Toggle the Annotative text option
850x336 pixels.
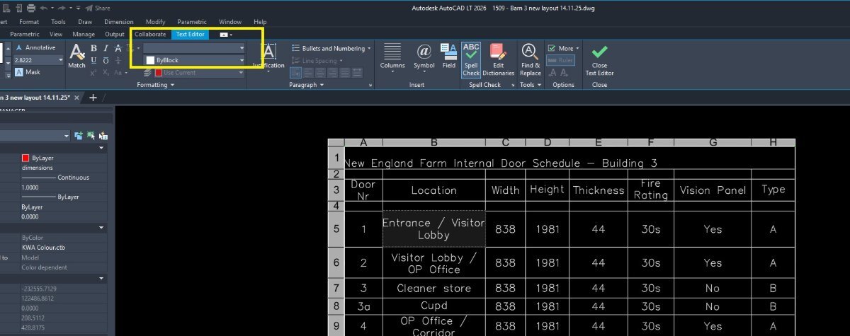[35, 48]
